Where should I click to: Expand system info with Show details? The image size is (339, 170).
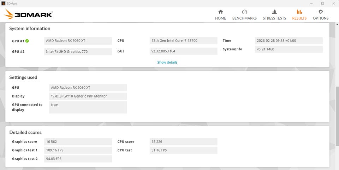(x=167, y=62)
